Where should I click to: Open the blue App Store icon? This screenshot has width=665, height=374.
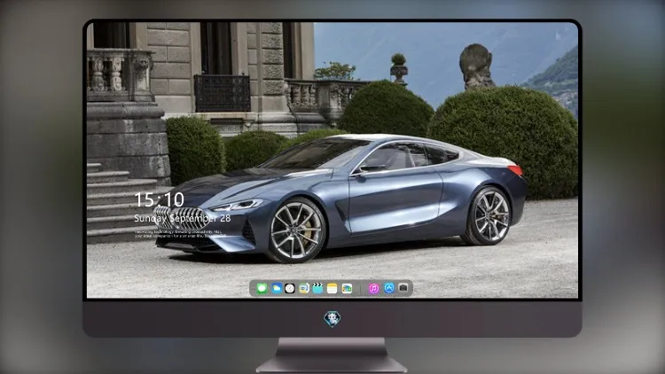[389, 288]
